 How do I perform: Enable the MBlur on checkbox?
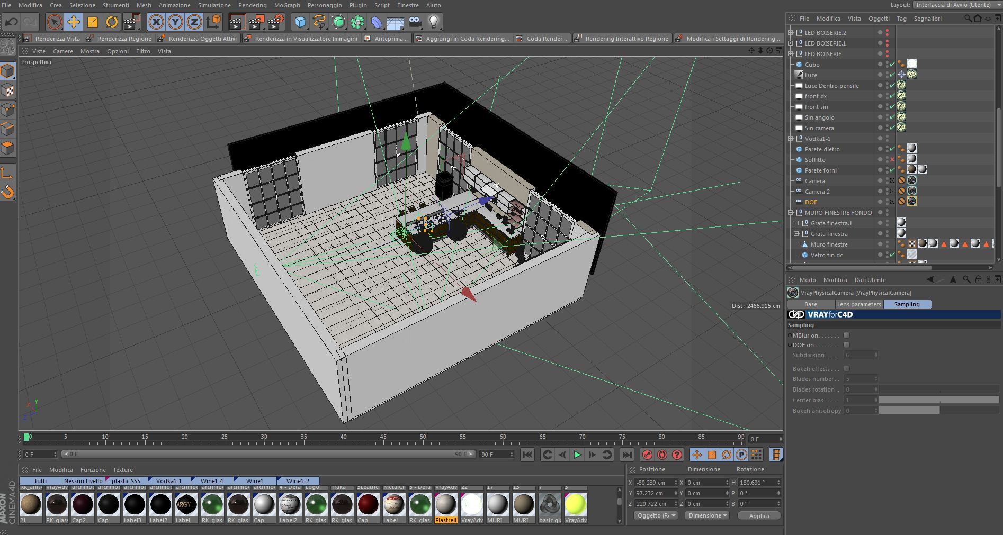[846, 335]
